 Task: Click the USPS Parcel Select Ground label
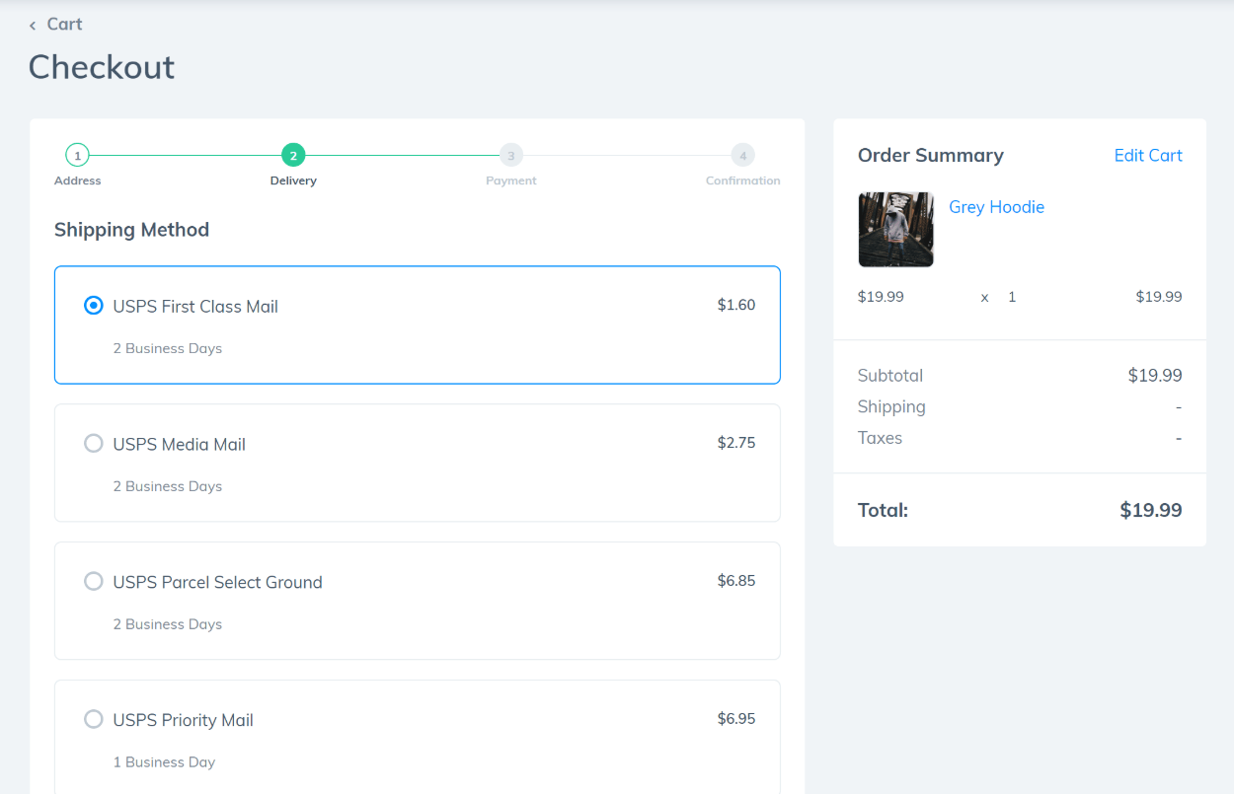(x=217, y=583)
